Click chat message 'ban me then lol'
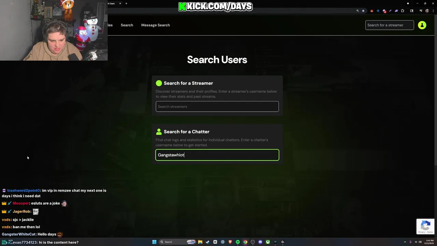The image size is (437, 246). pos(26,227)
